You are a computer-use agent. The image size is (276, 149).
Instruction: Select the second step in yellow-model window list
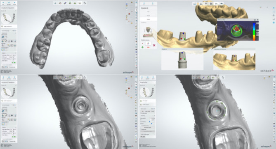(148, 16)
